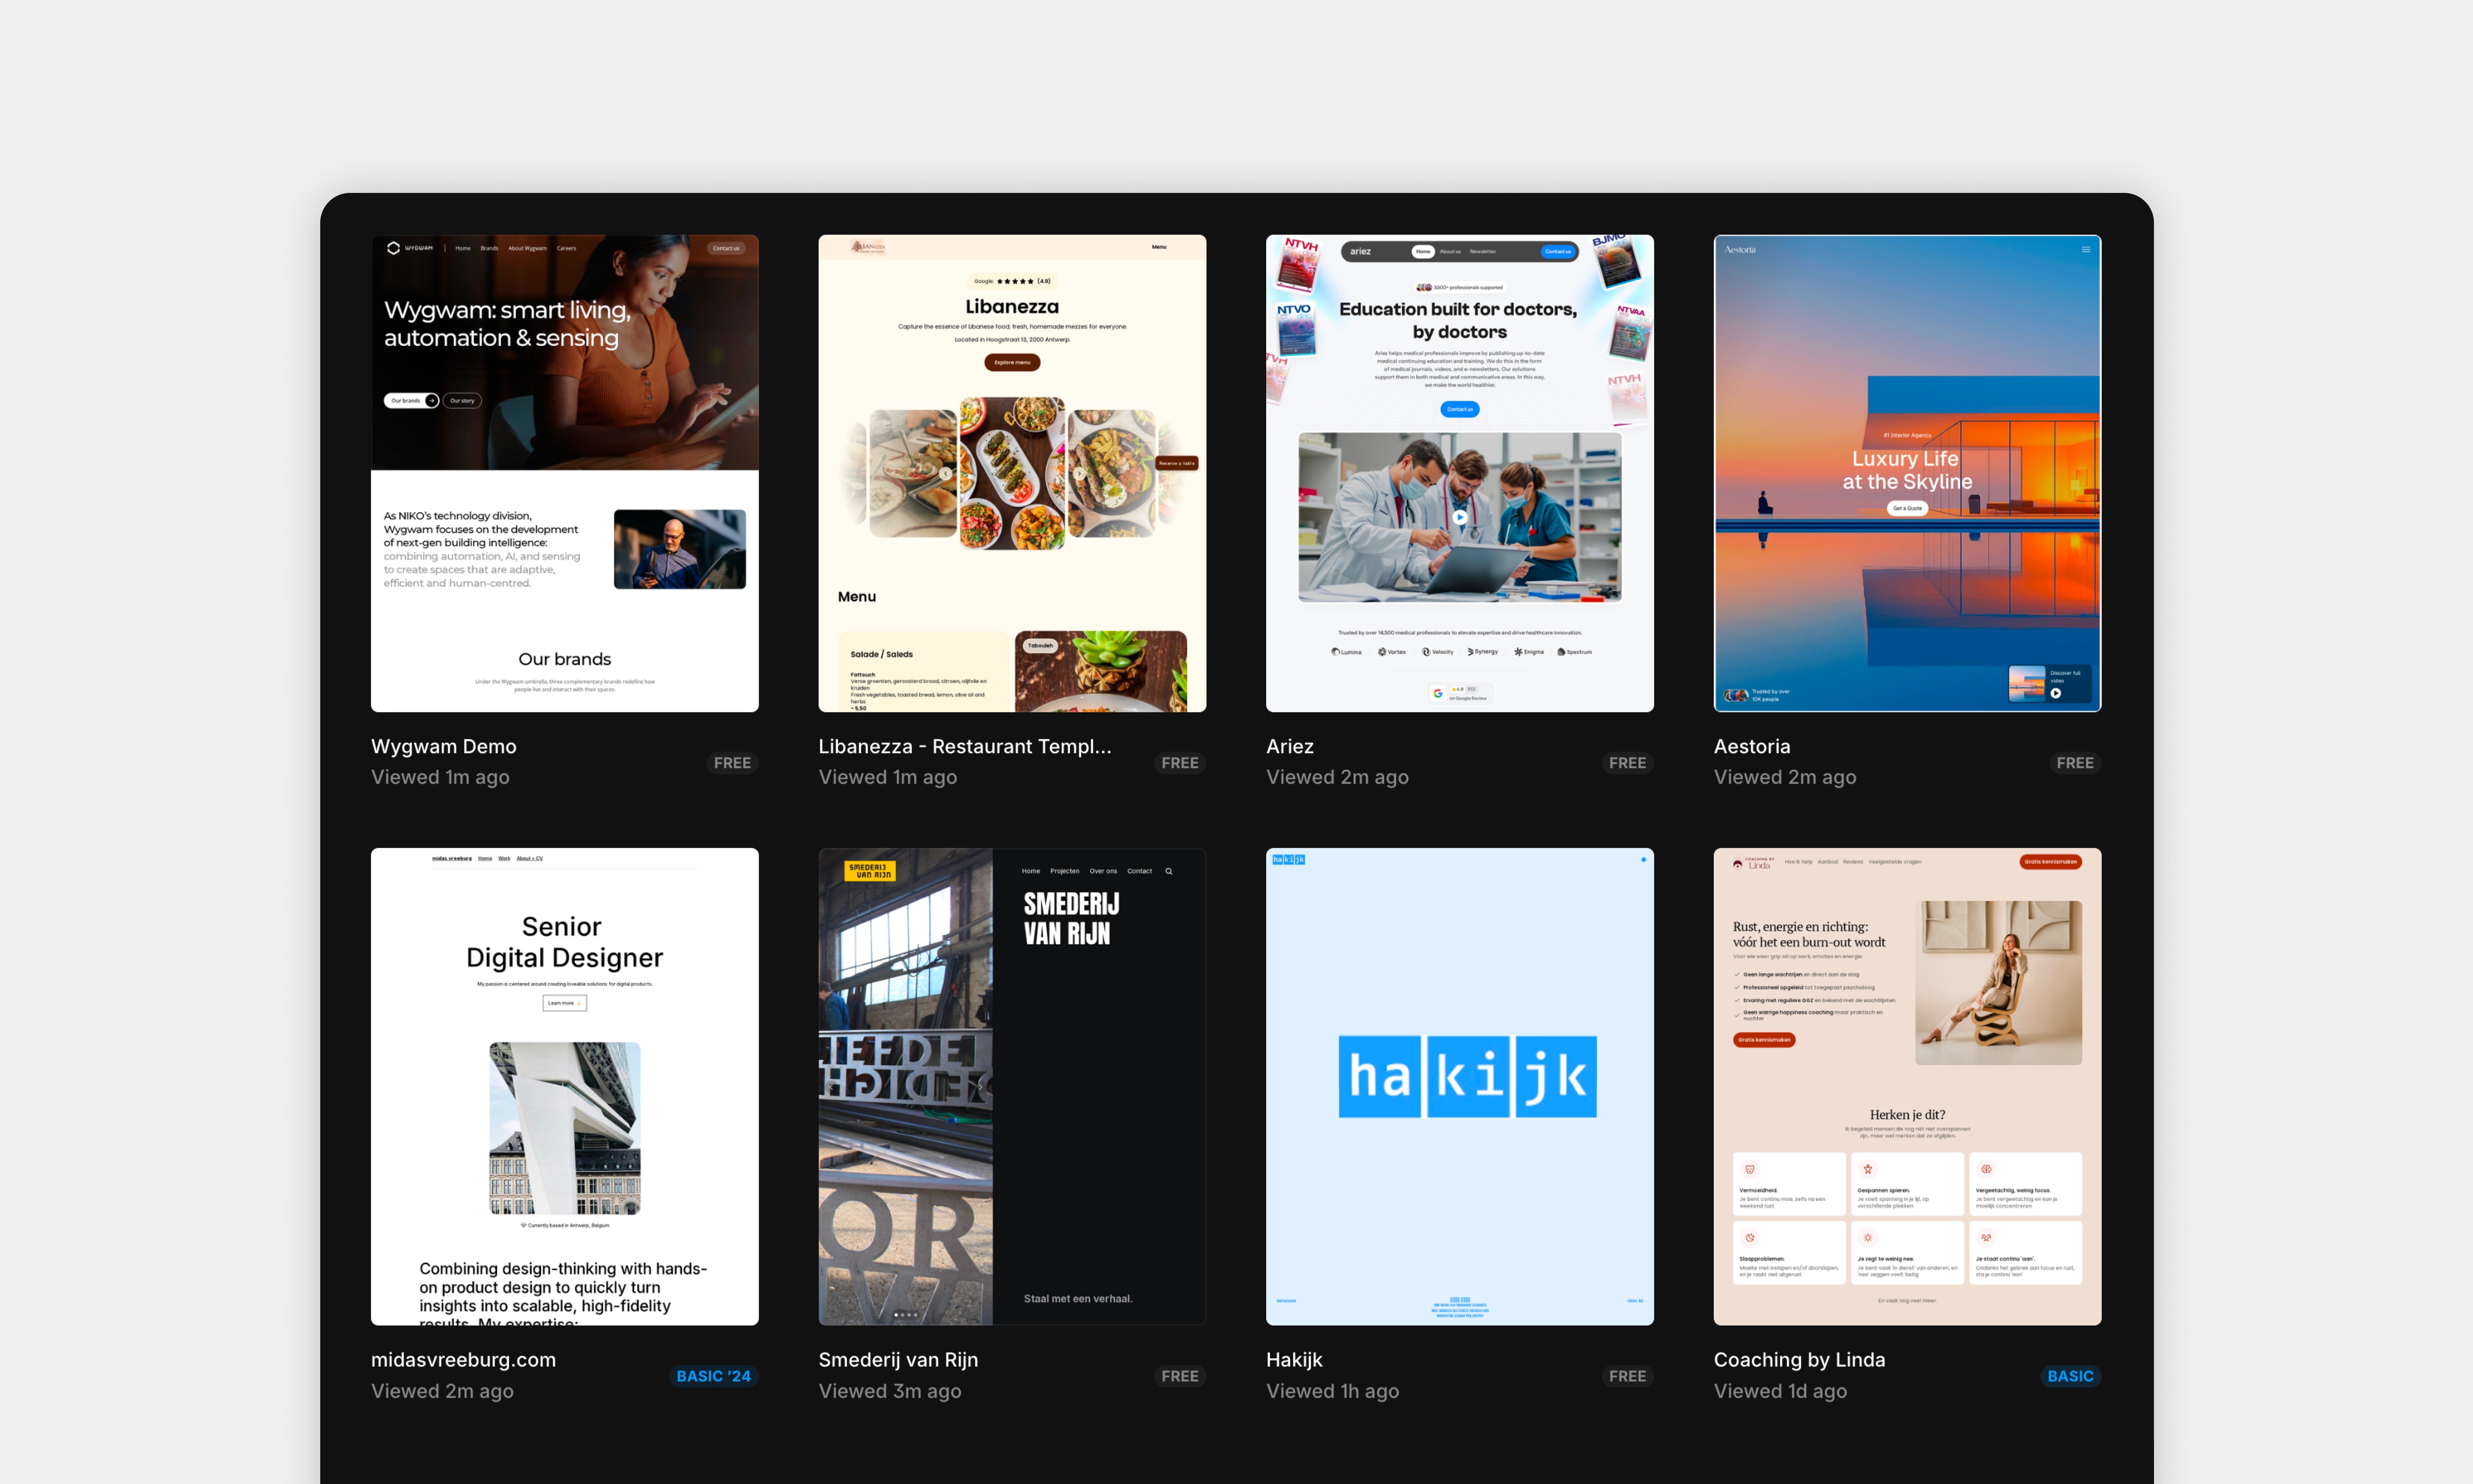Click FREE badge beside Smederij van Rijn
Viewport: 2473px width, 1484px height.
1180,1376
